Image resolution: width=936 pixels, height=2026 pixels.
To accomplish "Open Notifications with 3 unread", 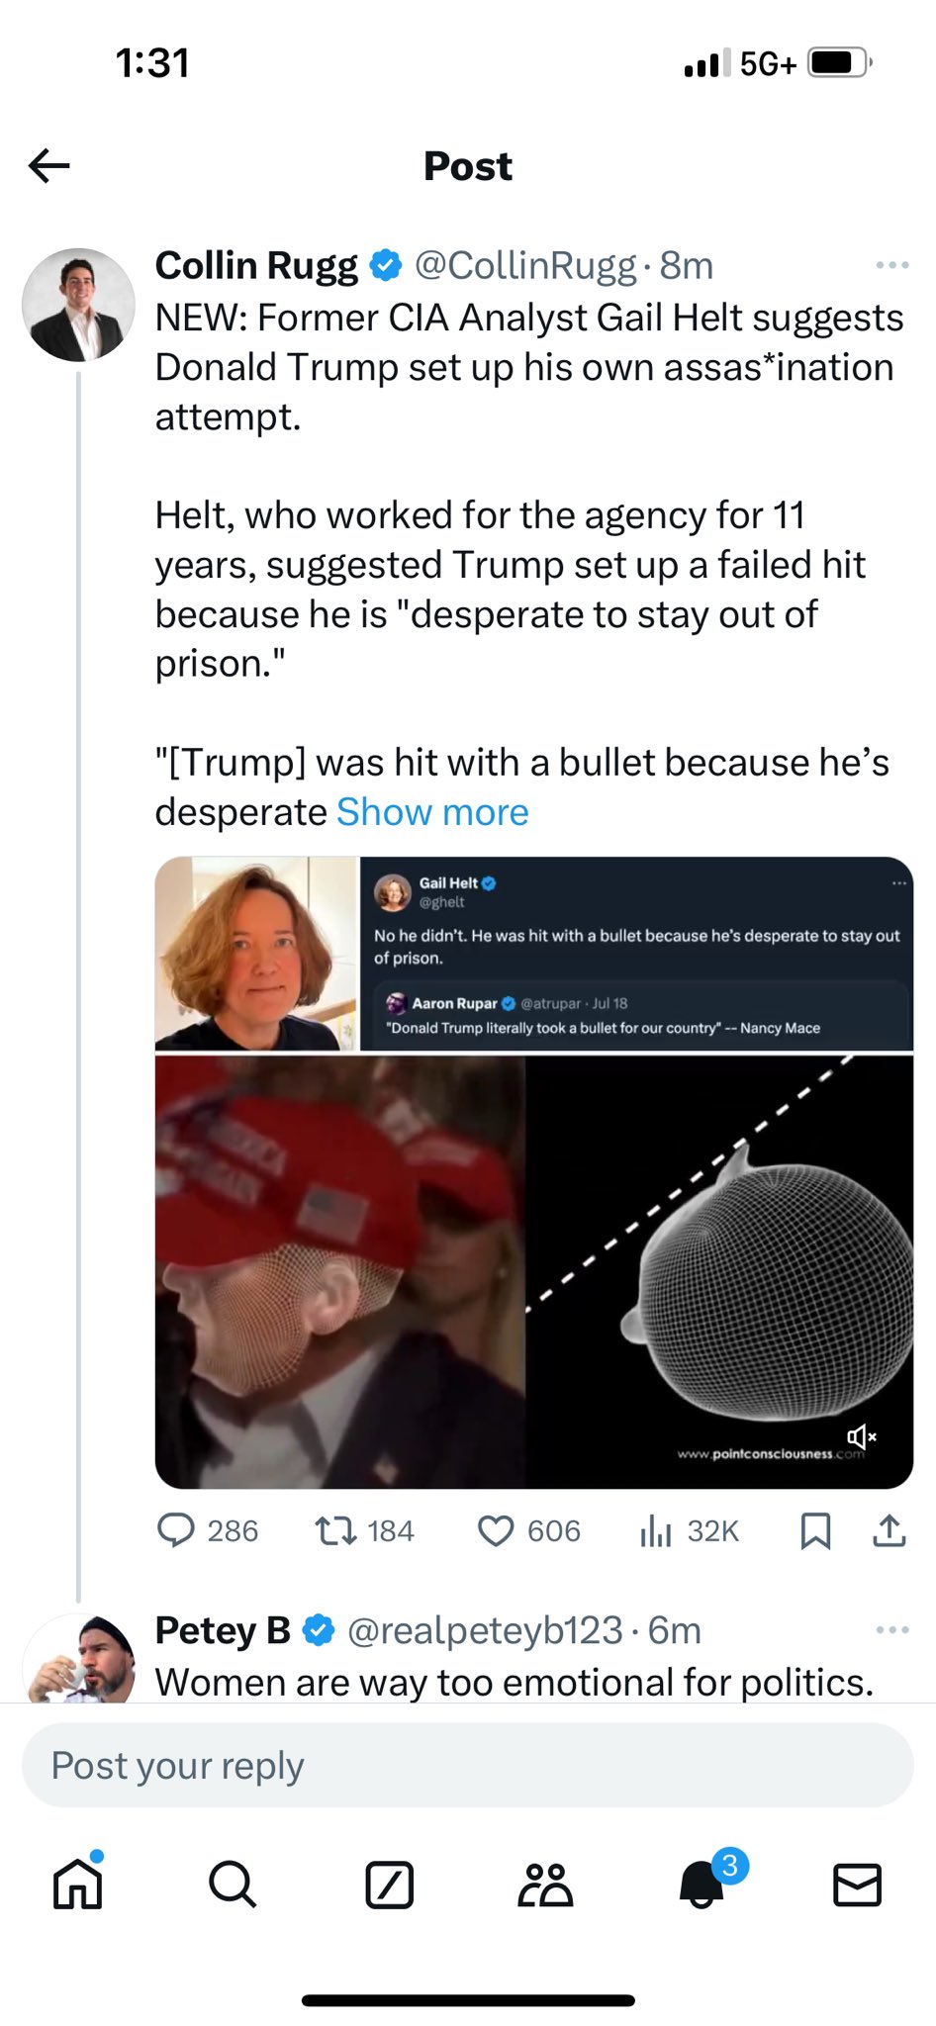I will point(702,1884).
